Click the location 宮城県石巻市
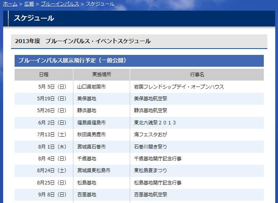The width and height of the screenshot is (278, 203). coord(91,147)
